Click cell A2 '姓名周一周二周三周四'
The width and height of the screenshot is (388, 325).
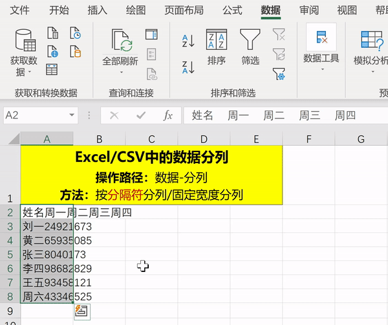[47, 212]
